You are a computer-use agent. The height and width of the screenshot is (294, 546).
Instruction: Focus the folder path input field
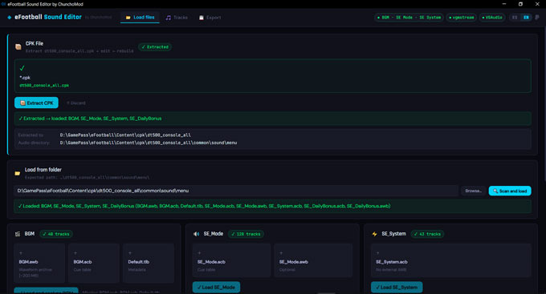click(236, 191)
